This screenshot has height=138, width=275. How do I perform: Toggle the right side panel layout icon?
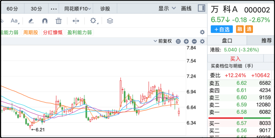[x=201, y=8]
